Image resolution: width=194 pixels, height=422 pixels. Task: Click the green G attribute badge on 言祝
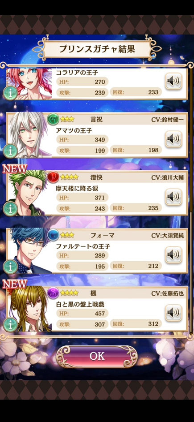click(x=53, y=119)
